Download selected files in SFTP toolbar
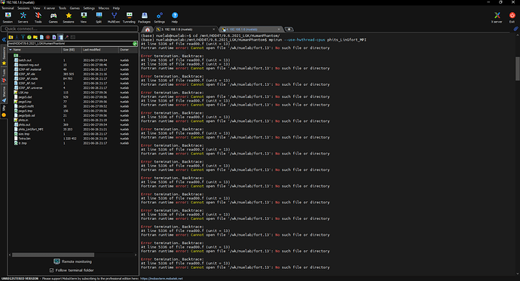This screenshot has height=281, width=520. click(x=17, y=37)
